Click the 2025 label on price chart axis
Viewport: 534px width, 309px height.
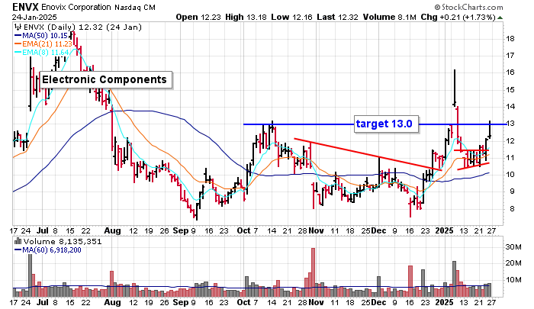pos(445,230)
